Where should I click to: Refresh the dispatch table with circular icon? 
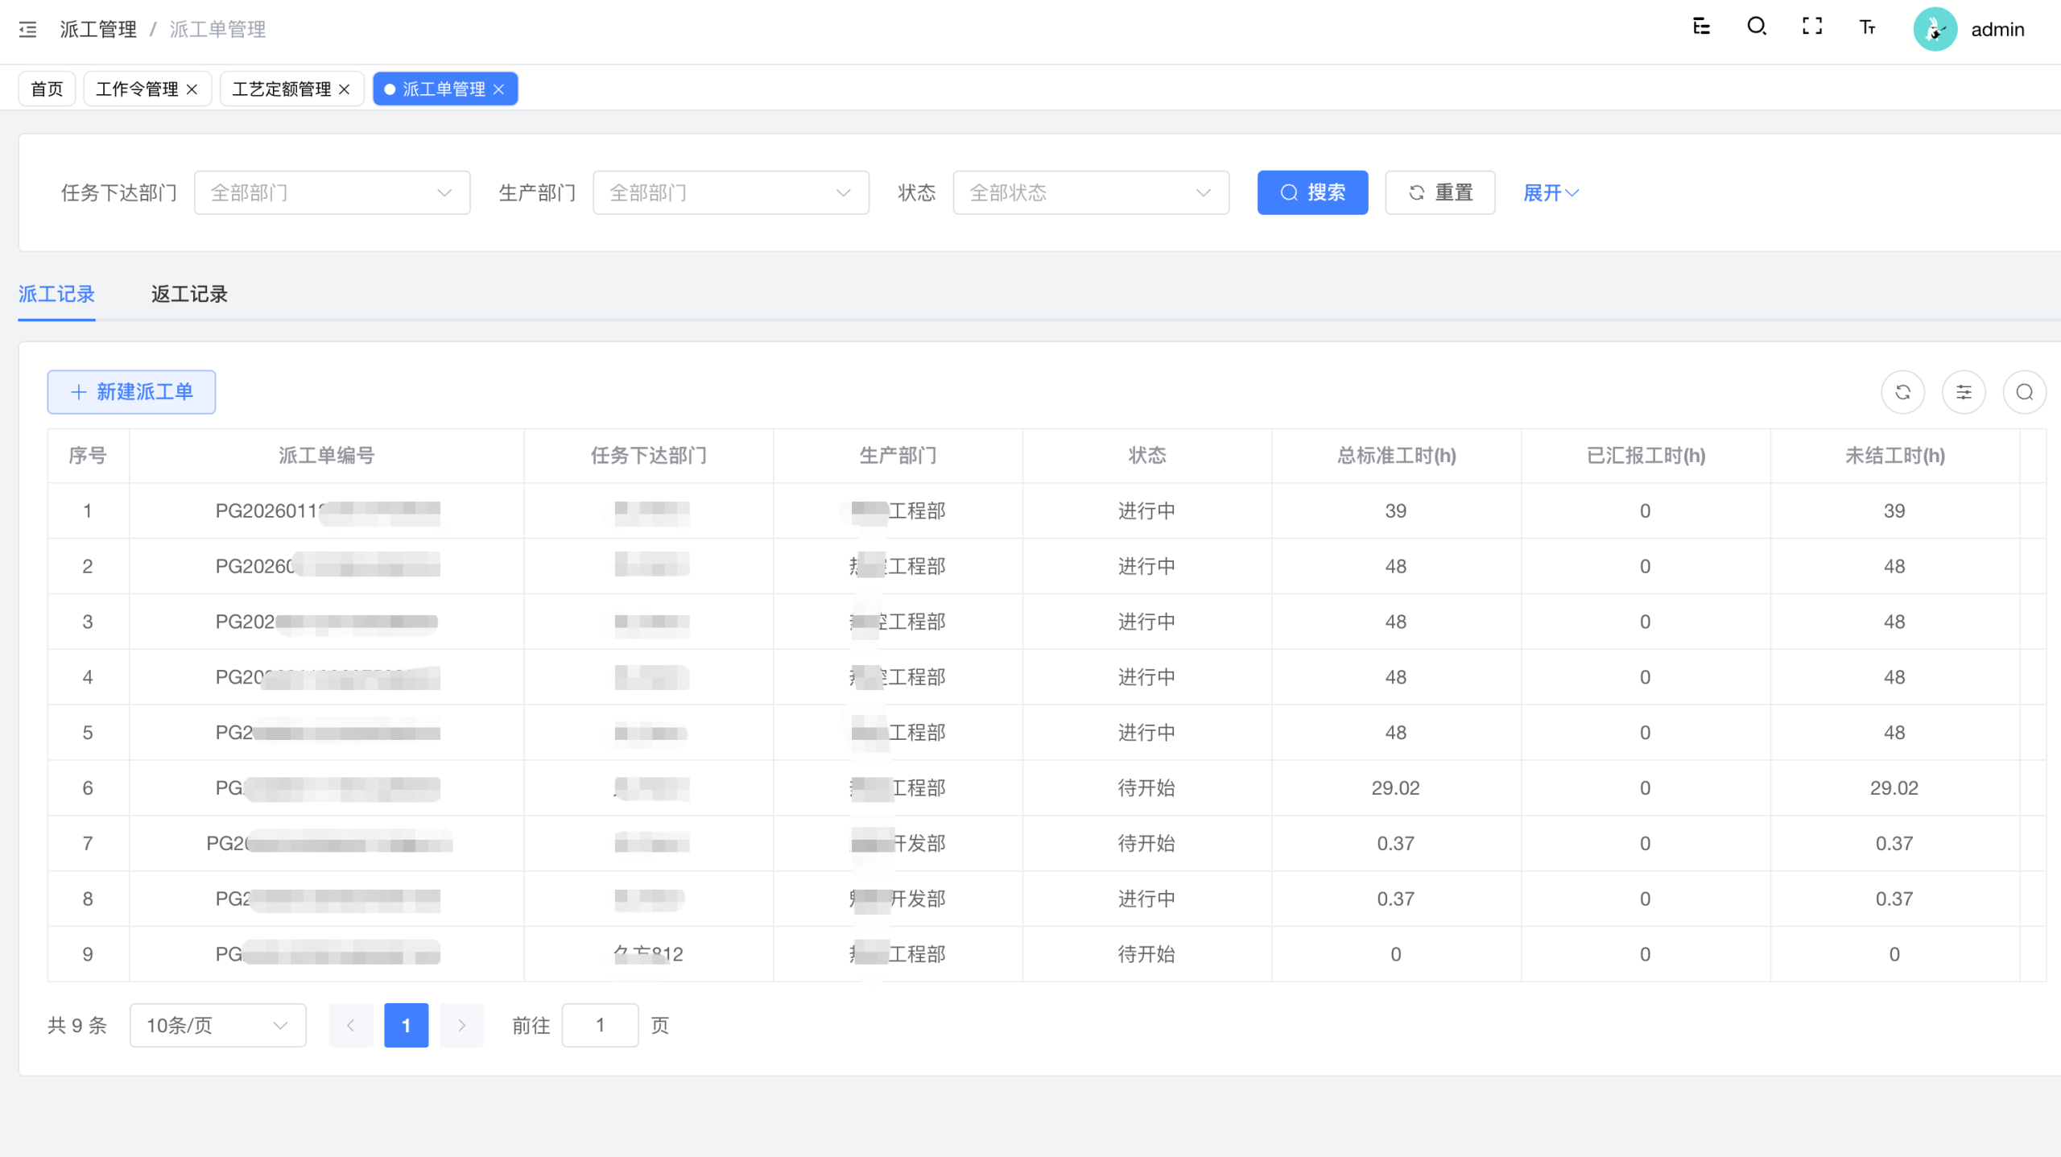tap(1903, 392)
